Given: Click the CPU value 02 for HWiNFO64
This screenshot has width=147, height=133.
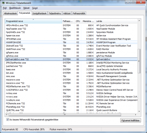Looking at the screenshot, I should pyautogui.click(x=78, y=42).
